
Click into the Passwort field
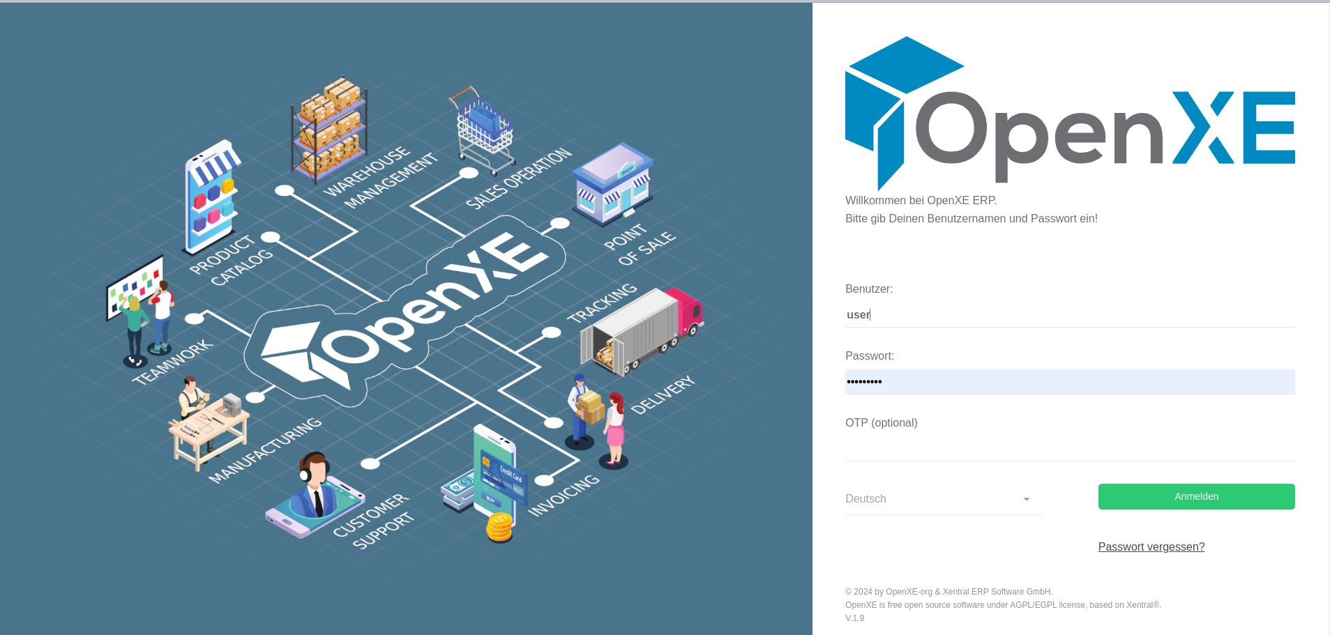click(x=1069, y=382)
